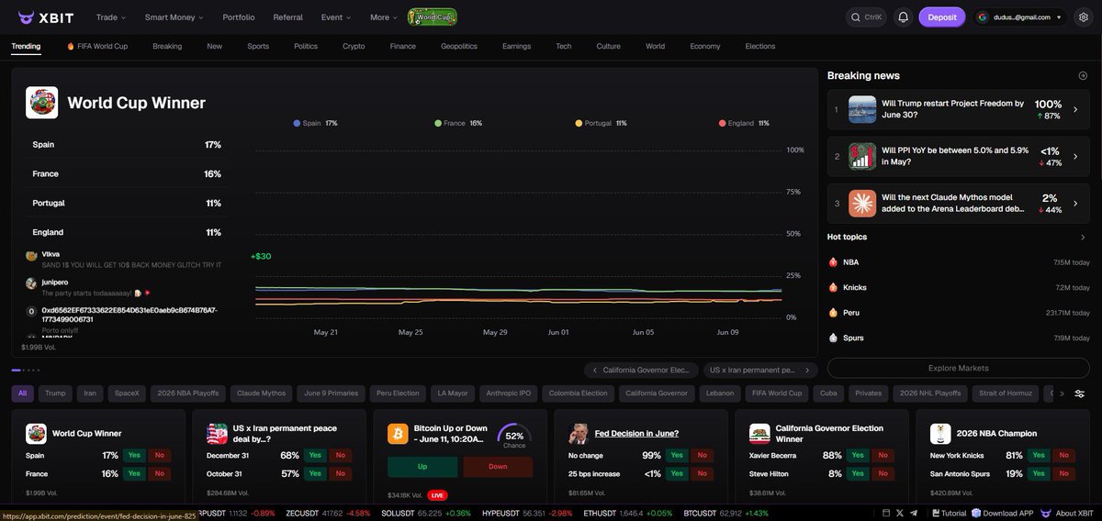Expand the Trump Project Freedom news chevron

coord(1075,109)
